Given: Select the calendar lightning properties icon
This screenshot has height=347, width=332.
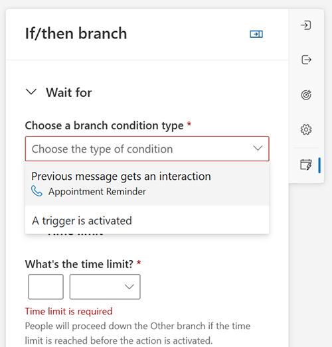Looking at the screenshot, I should tap(306, 165).
